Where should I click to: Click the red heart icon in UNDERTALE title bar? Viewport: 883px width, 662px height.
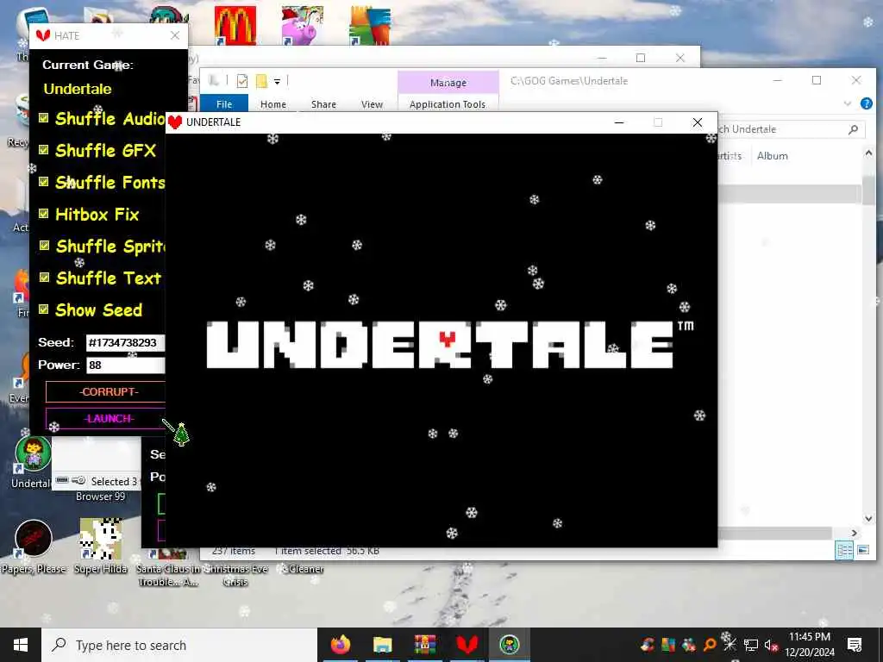pyautogui.click(x=174, y=122)
